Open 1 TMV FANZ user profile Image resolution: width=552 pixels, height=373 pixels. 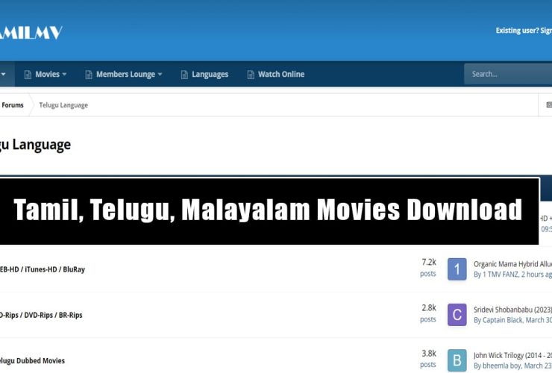pyautogui.click(x=501, y=275)
